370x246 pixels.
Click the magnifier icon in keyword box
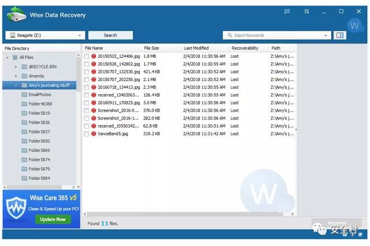[x=230, y=35]
